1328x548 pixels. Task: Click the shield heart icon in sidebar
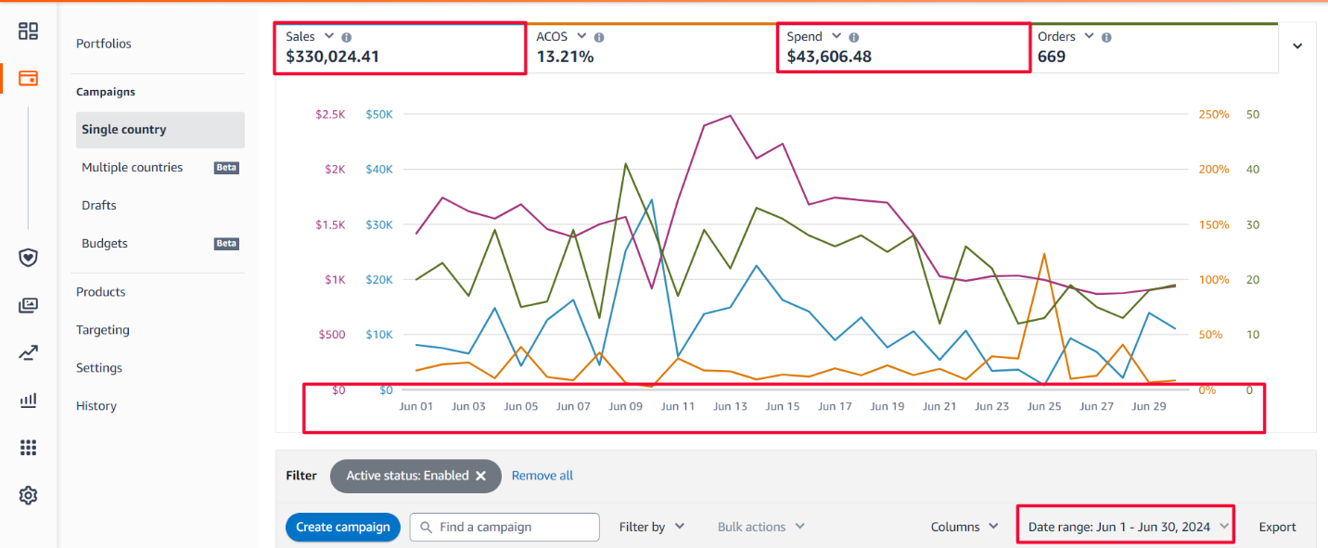28,257
